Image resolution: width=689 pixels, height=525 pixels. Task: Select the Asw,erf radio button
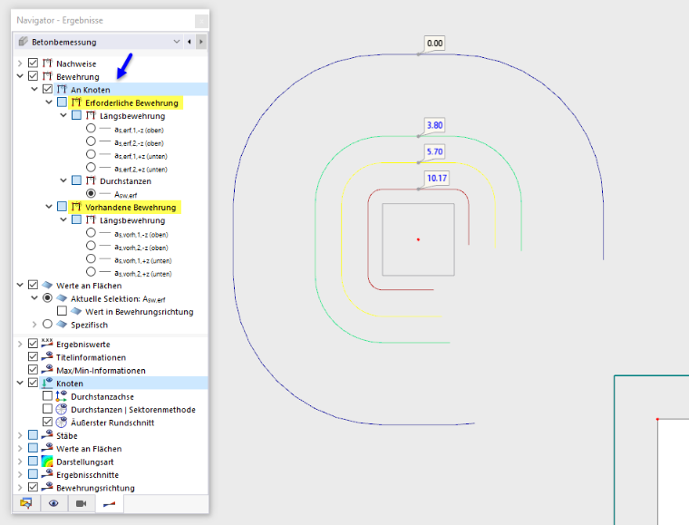(x=91, y=193)
